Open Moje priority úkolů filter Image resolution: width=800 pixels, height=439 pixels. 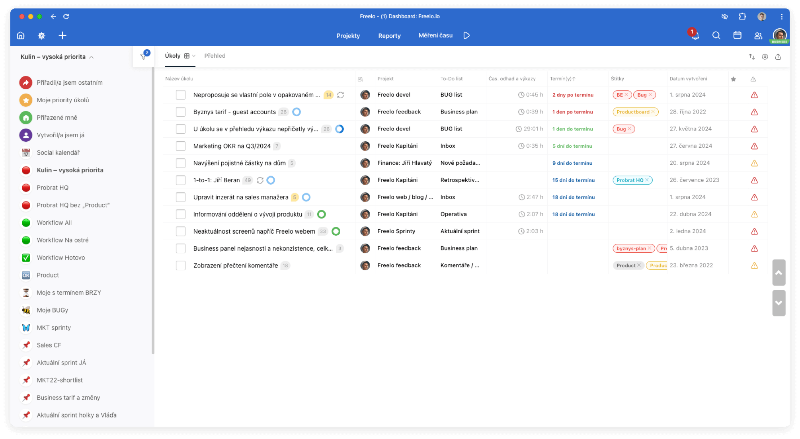63,100
